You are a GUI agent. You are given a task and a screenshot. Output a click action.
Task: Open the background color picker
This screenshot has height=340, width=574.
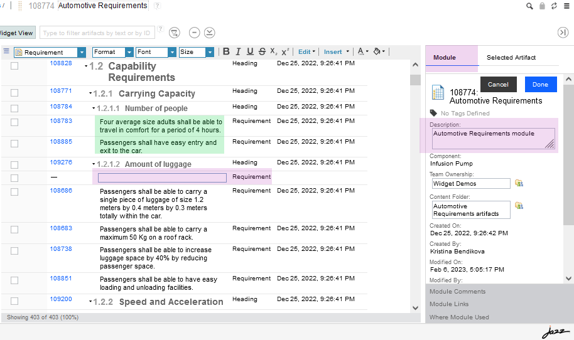378,52
